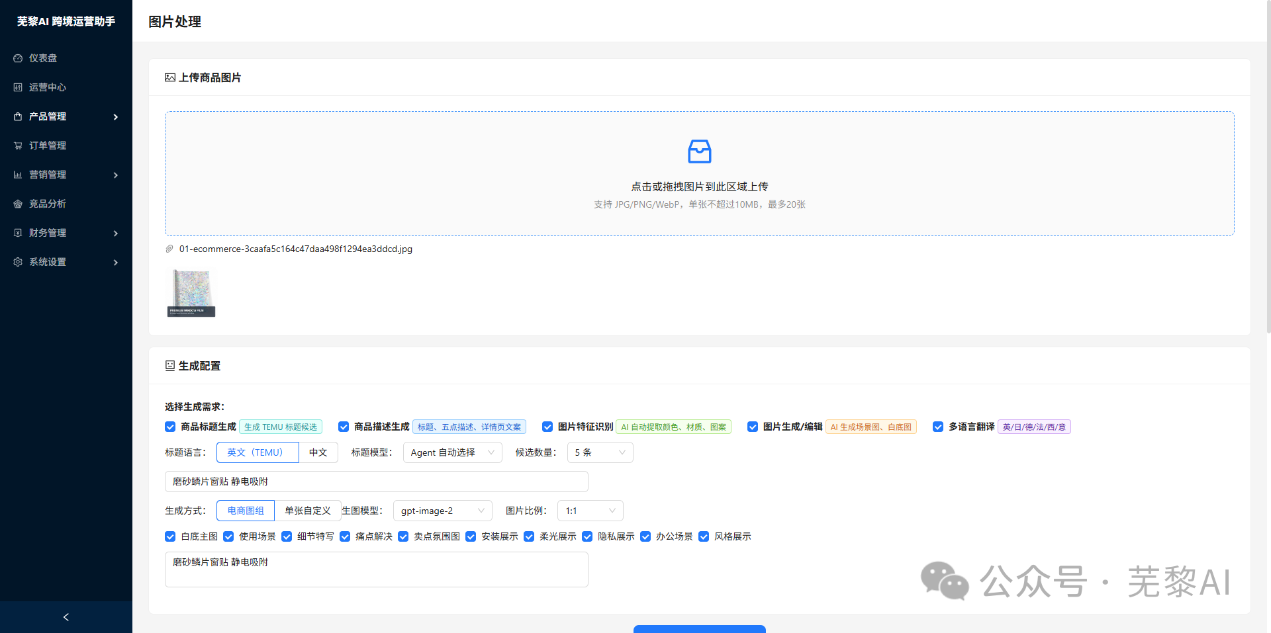Expand the 营销管理 submenu chevron
This screenshot has width=1271, height=633.
tap(116, 175)
